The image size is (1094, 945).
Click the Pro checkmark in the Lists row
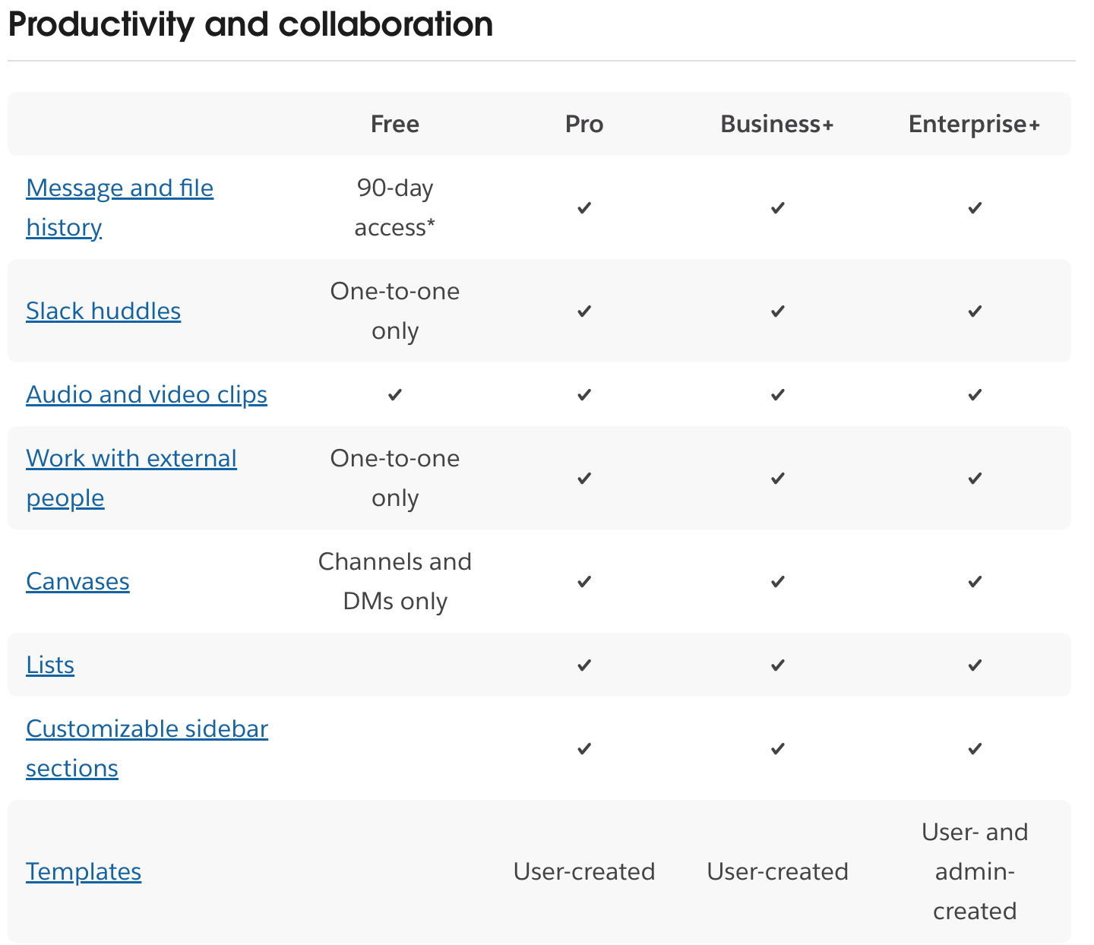coord(584,665)
